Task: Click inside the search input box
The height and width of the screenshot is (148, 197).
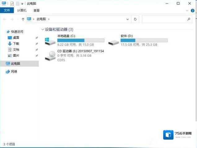Action: point(164,19)
